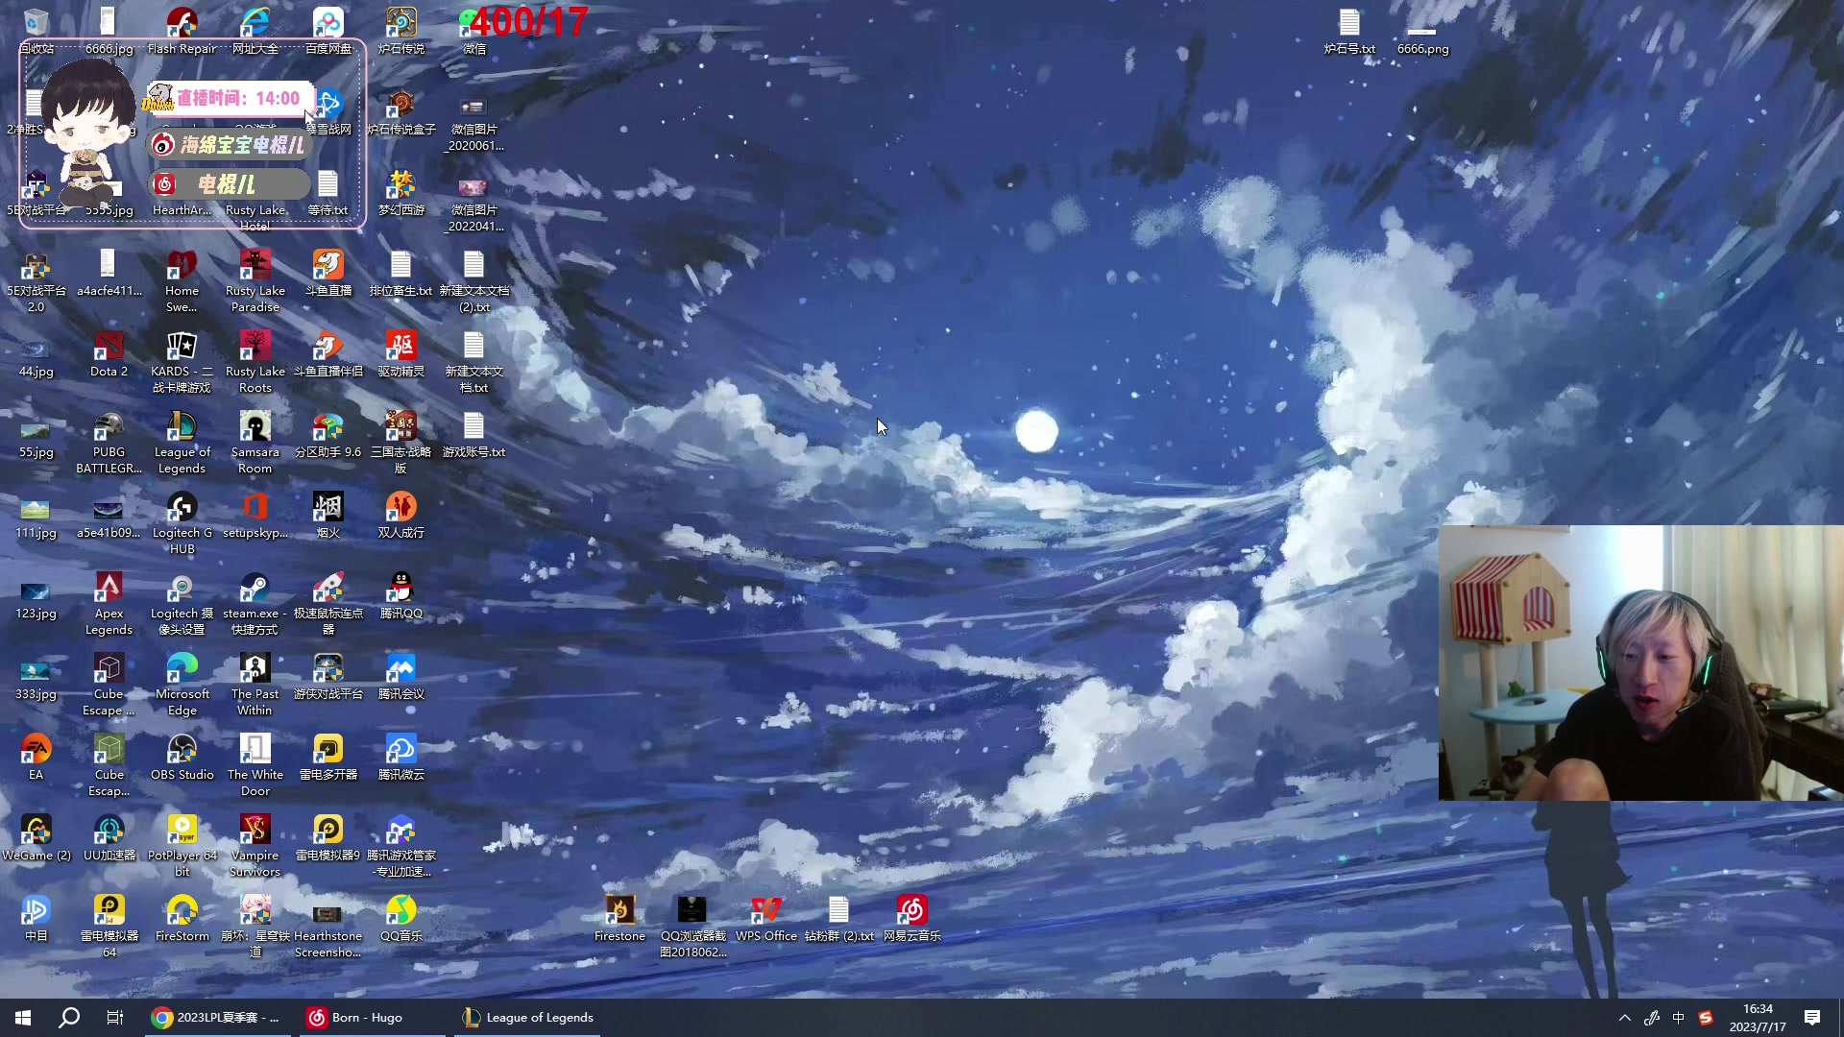This screenshot has height=1037, width=1844.
Task: Open The White Door shortcut
Action: [x=255, y=764]
